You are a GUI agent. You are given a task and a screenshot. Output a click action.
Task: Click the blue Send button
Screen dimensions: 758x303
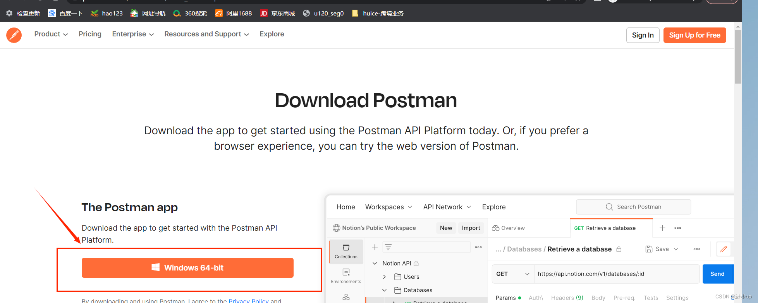coord(718,274)
